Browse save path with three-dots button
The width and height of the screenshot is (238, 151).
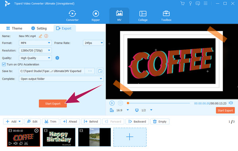pyautogui.click(x=90, y=71)
